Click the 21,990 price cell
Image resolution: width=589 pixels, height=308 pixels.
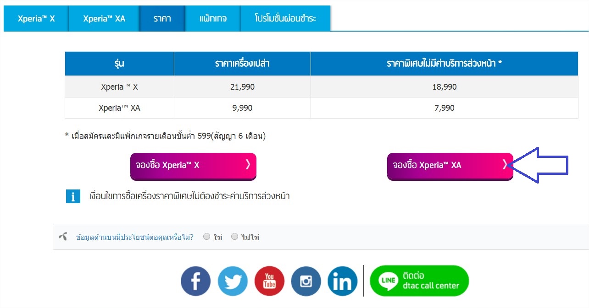[242, 86]
